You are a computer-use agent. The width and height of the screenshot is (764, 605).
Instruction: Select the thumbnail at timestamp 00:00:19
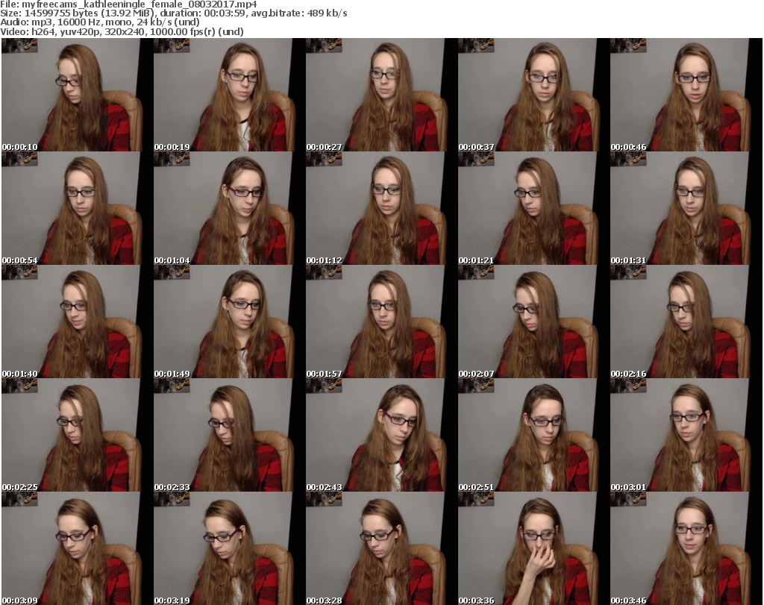click(229, 95)
